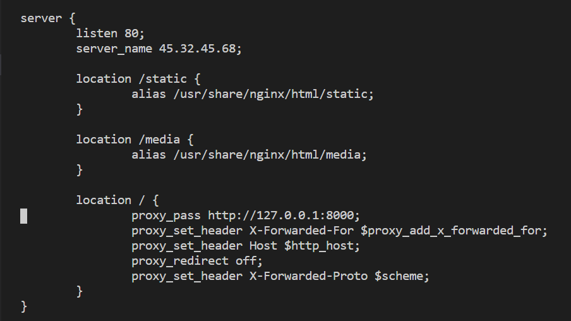
Task: Click the '$scheme' variable
Action: click(399, 276)
